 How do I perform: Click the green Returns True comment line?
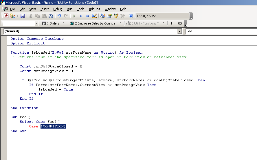pyautogui.click(x=101, y=57)
